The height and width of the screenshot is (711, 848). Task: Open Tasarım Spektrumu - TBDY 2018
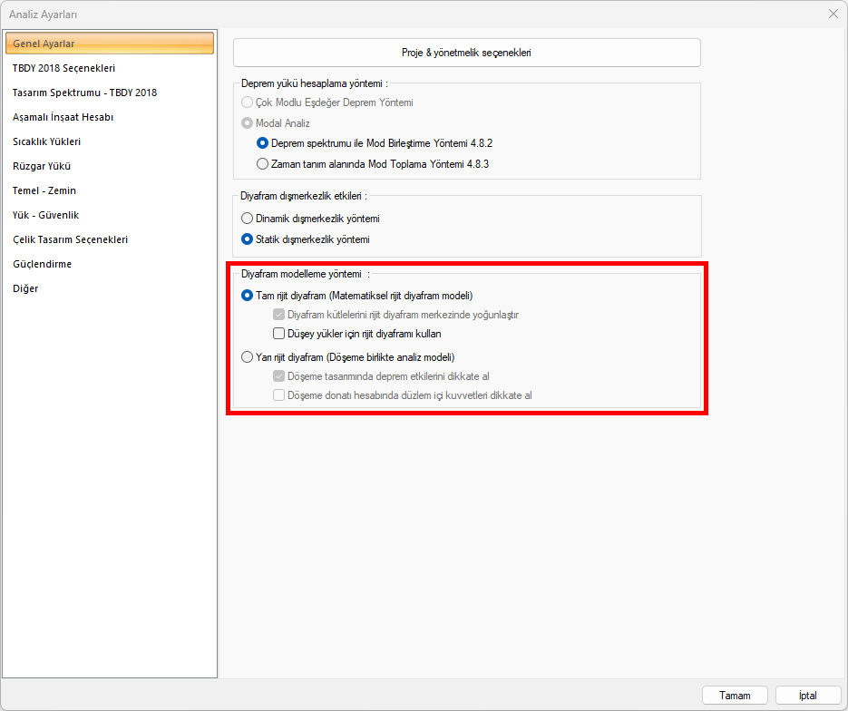tap(85, 93)
